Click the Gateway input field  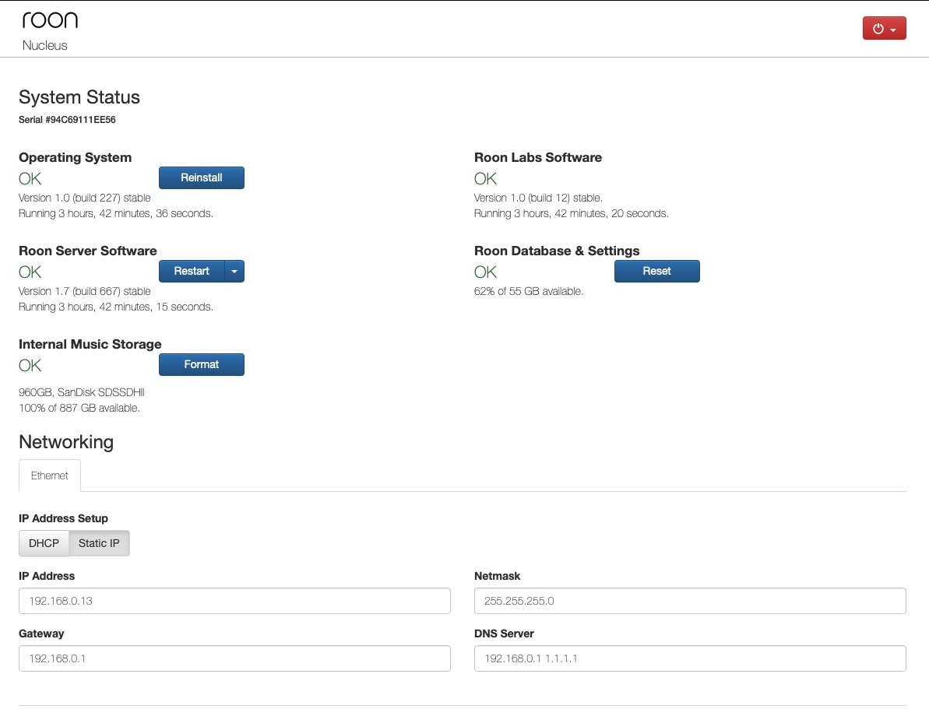pyautogui.click(x=234, y=658)
